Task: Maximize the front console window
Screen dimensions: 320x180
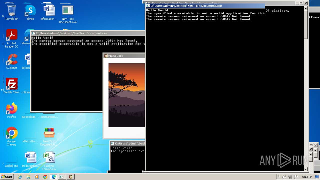Action: (301, 3)
